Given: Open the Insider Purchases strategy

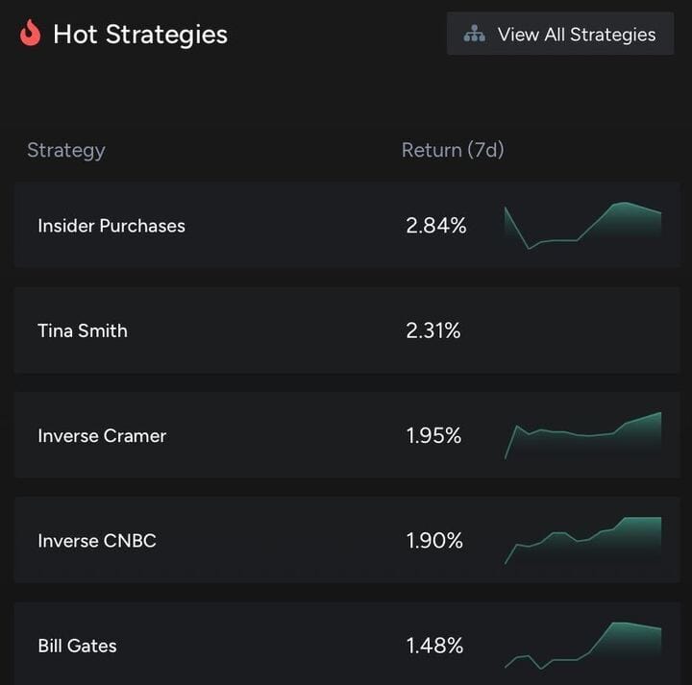Looking at the screenshot, I should tap(111, 226).
